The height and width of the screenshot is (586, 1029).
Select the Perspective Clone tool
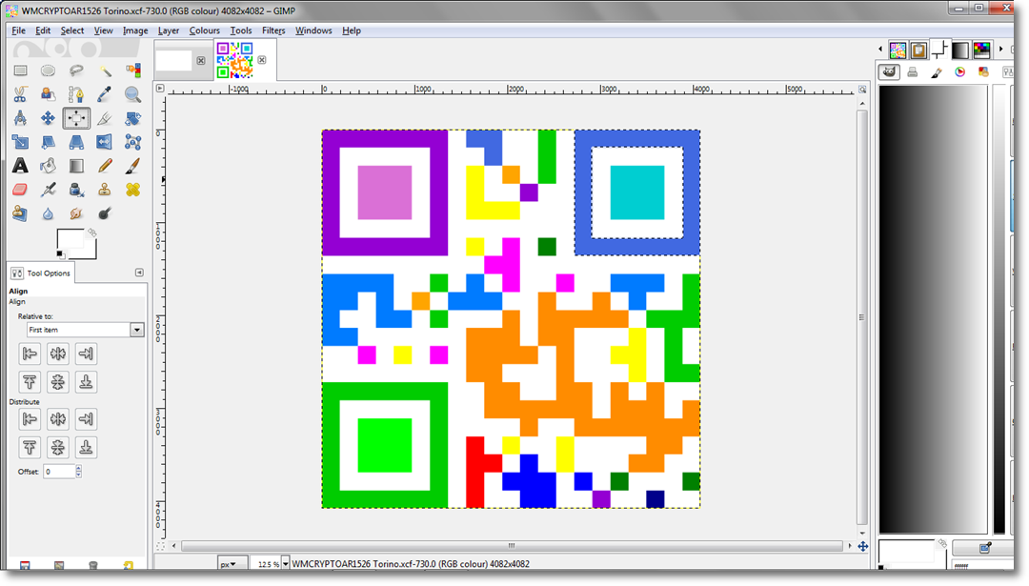(x=20, y=213)
